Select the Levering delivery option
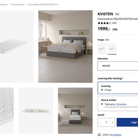This screenshot has height=138, width=138. (x=118, y=88)
